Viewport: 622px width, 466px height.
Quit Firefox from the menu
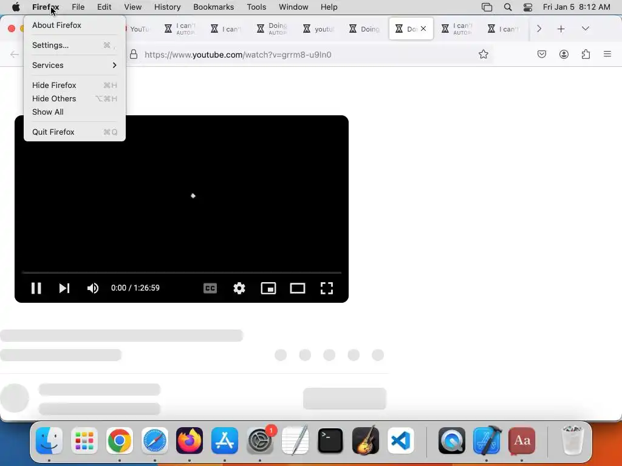coord(75,132)
